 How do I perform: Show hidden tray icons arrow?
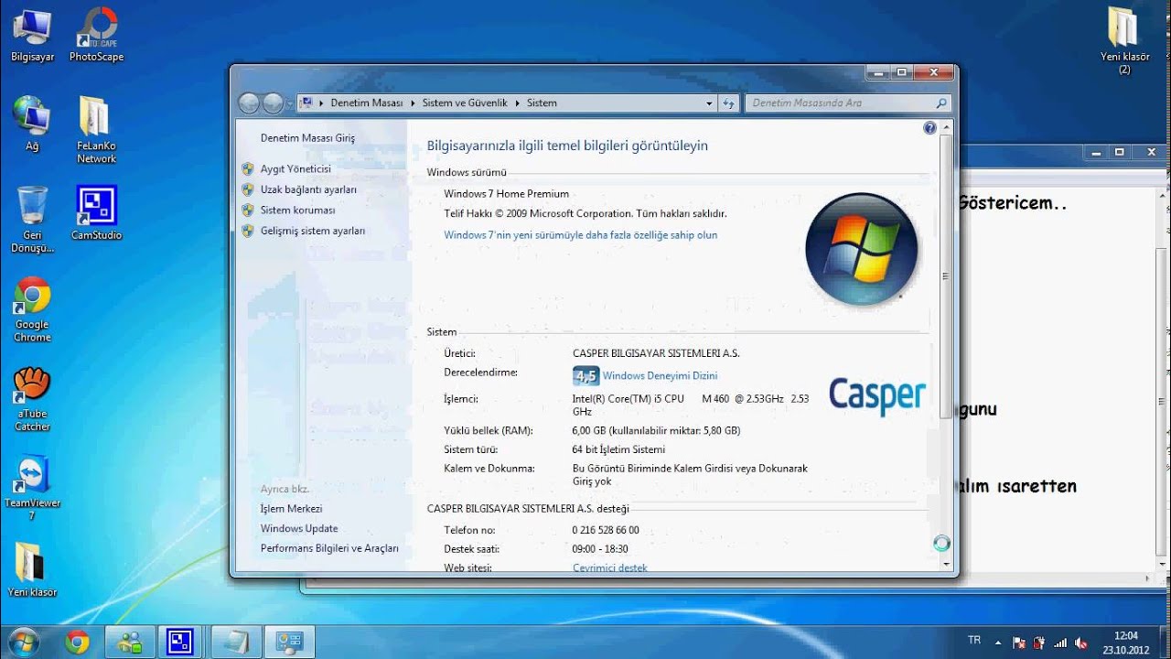click(997, 643)
